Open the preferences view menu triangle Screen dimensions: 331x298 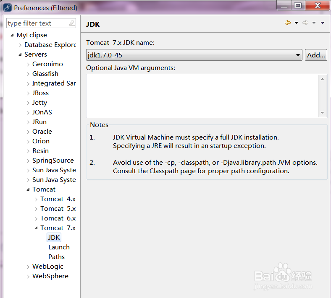coord(322,23)
